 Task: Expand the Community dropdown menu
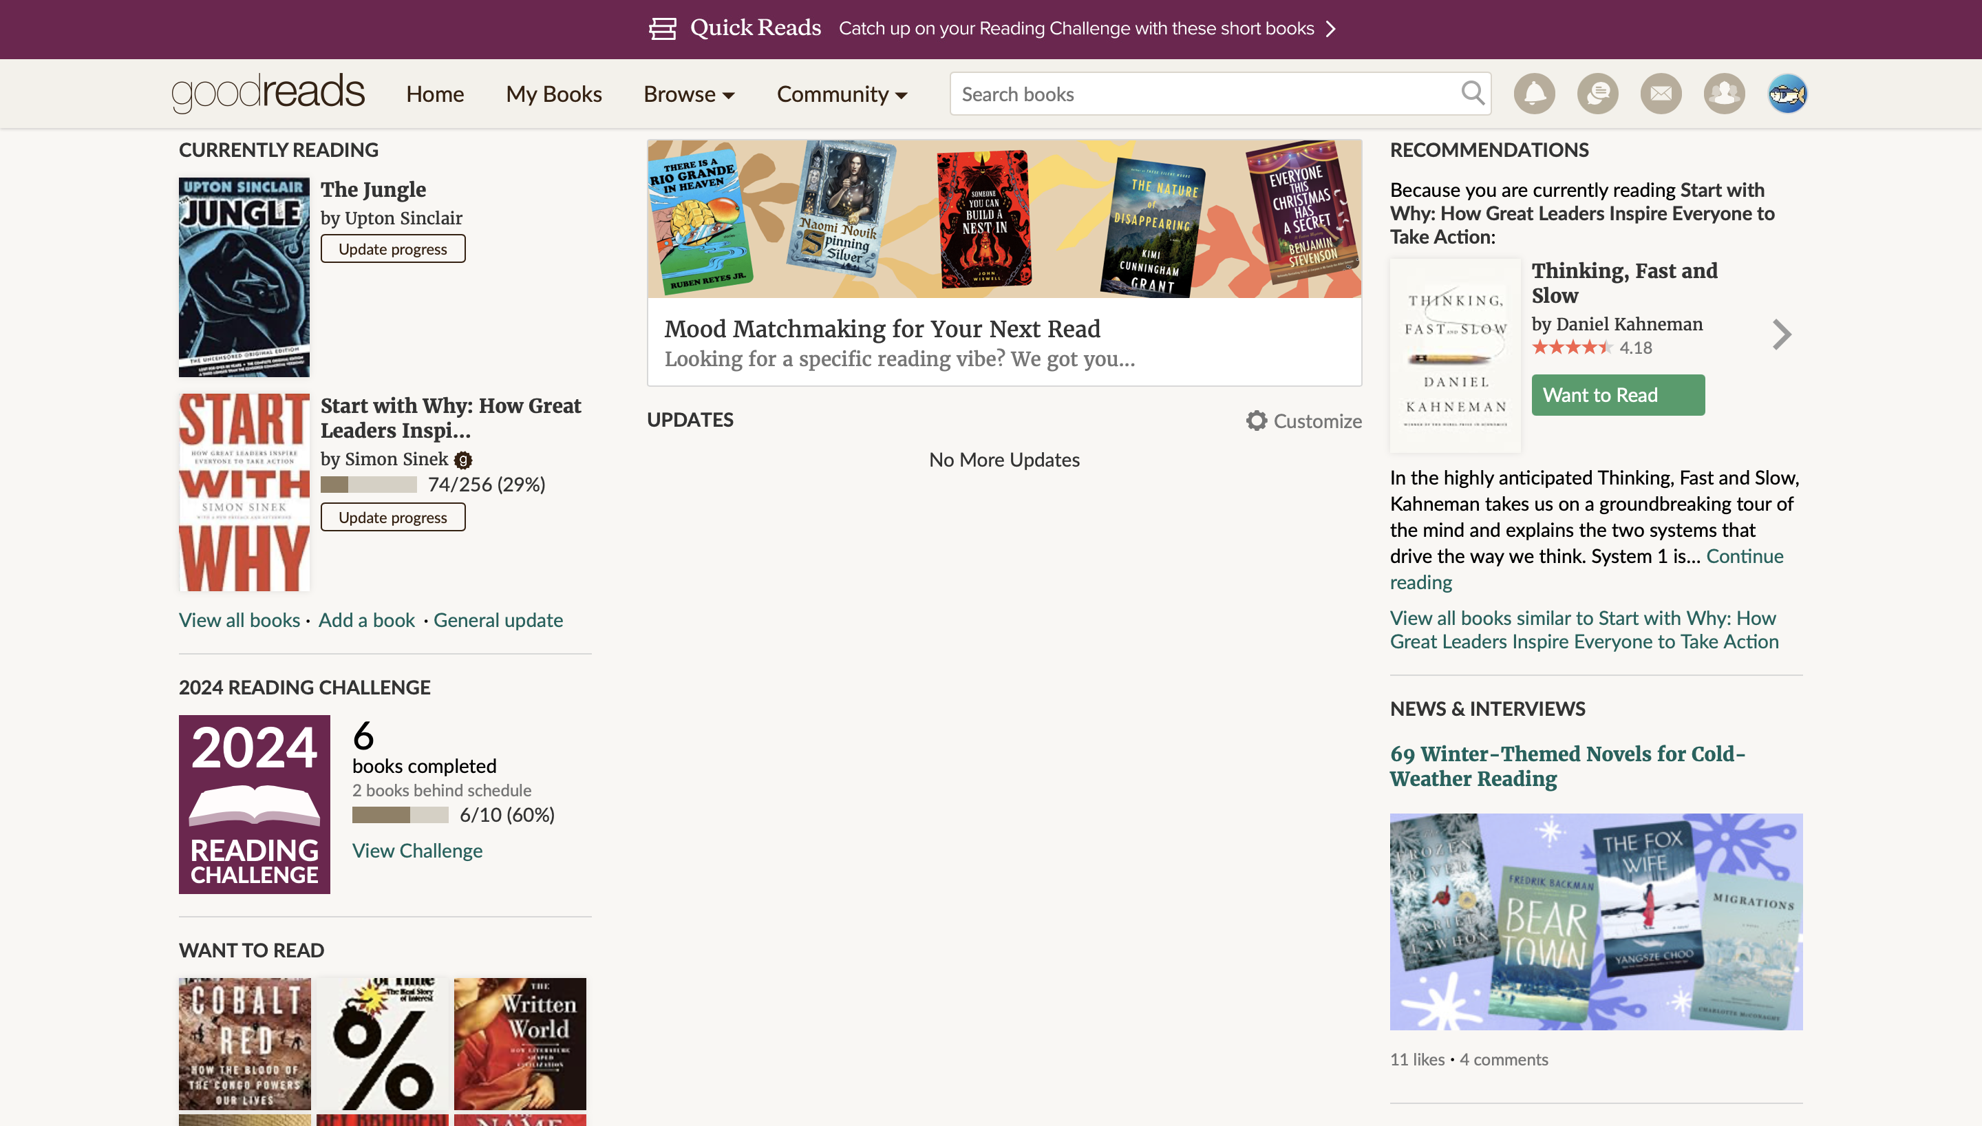click(x=842, y=94)
